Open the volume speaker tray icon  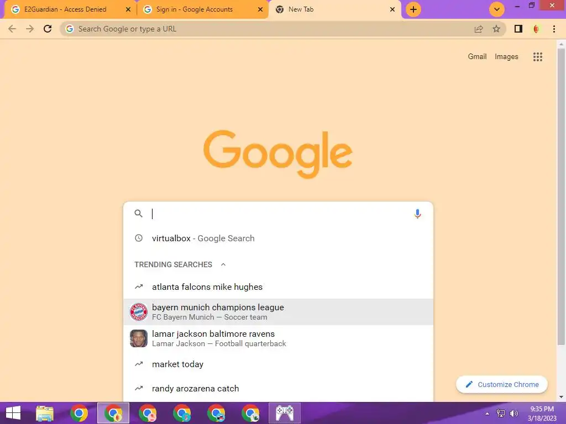[x=513, y=414]
